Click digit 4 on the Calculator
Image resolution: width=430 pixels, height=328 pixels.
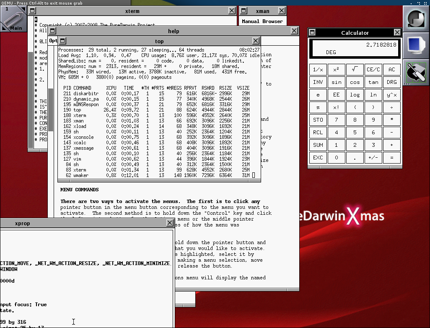tap(336, 133)
